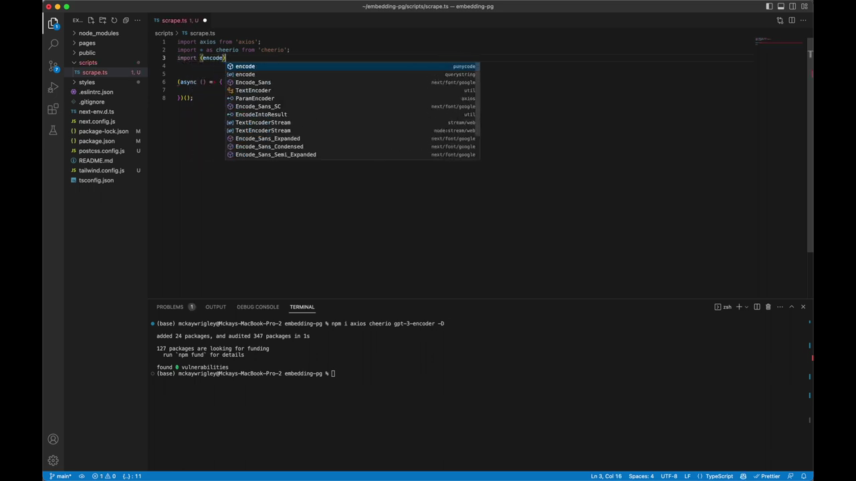Open README.md in file tree
The height and width of the screenshot is (481, 856).
pos(96,160)
